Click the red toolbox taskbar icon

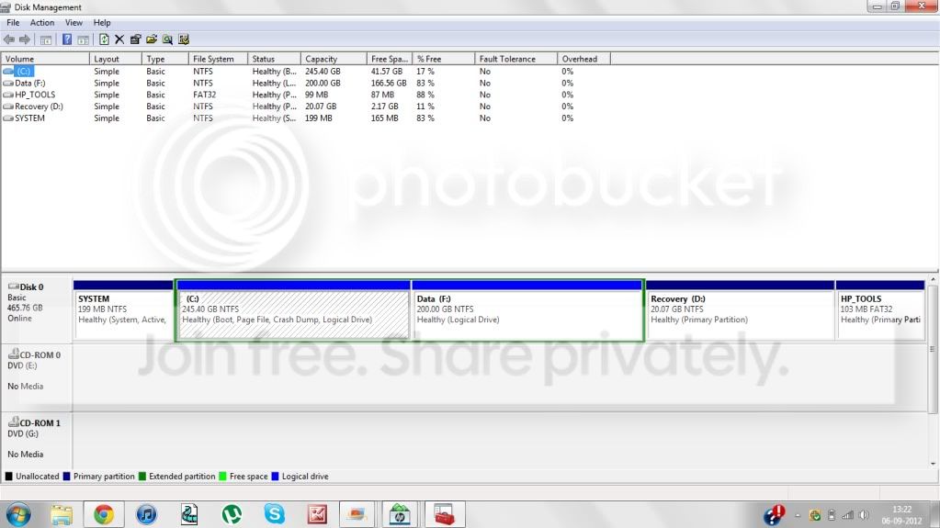click(x=444, y=515)
